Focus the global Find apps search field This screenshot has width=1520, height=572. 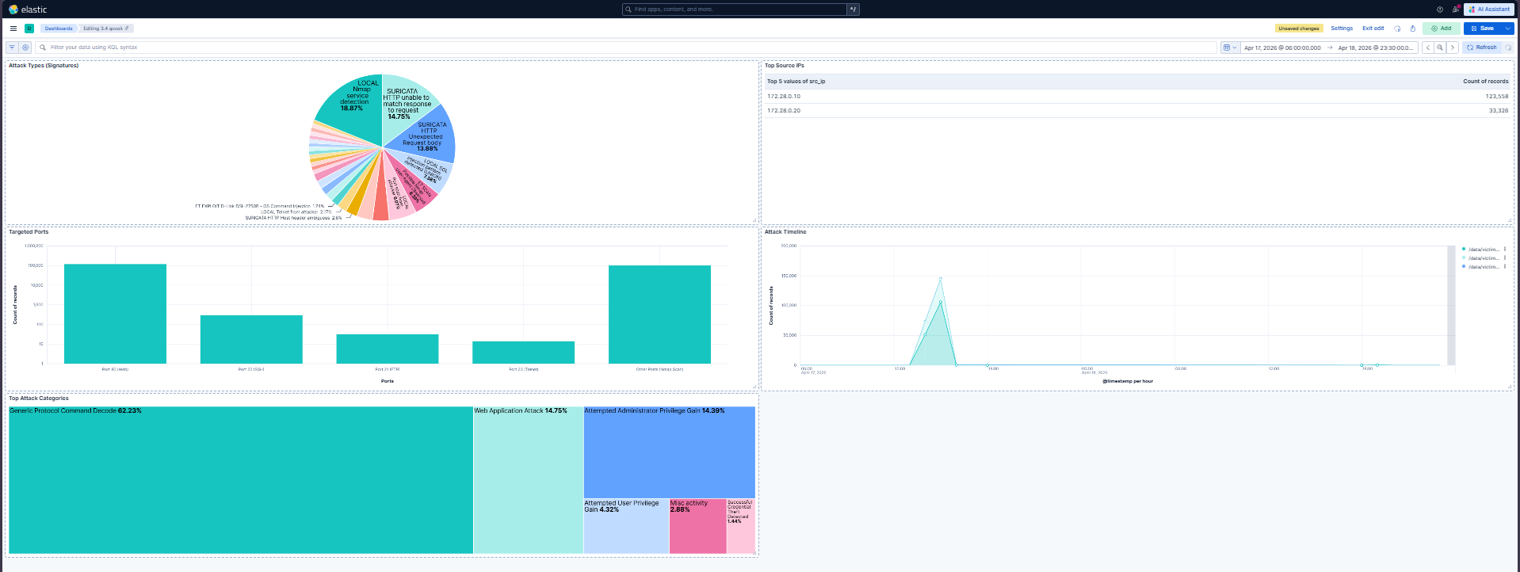735,10
